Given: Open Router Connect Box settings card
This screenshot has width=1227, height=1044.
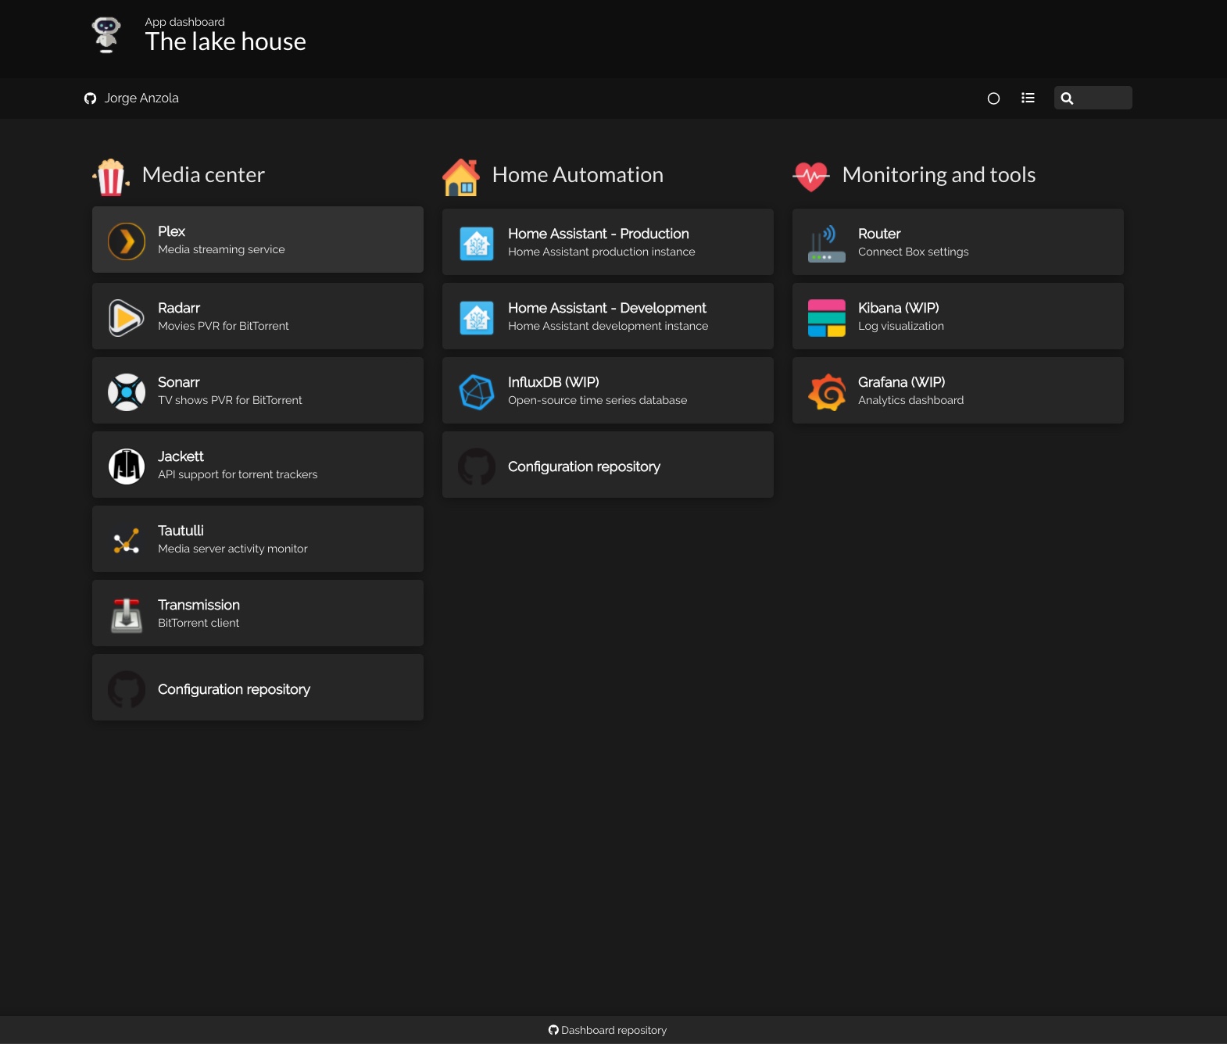Looking at the screenshot, I should coord(958,242).
